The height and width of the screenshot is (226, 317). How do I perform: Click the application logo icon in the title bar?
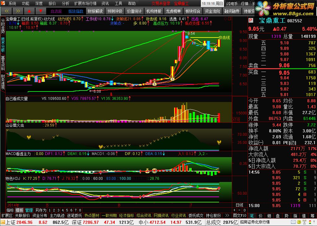pos(2,3)
